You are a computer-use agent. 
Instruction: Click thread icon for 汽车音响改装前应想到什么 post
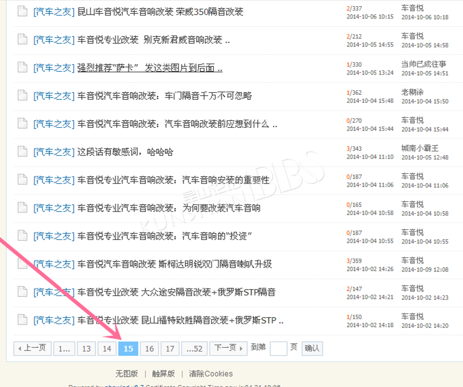pos(22,123)
